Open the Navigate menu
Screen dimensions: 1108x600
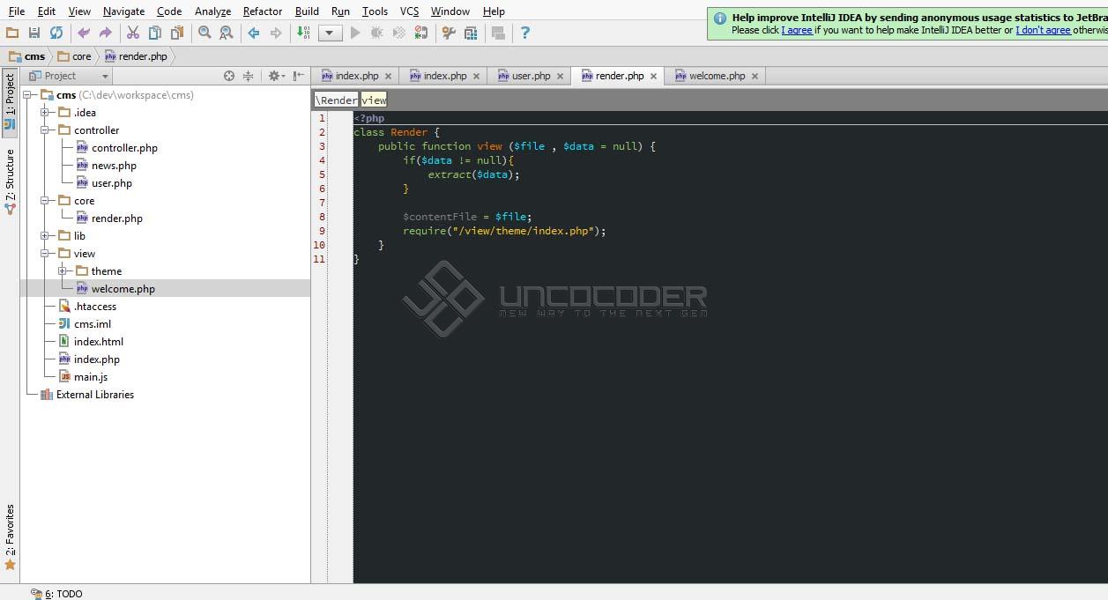click(x=123, y=11)
